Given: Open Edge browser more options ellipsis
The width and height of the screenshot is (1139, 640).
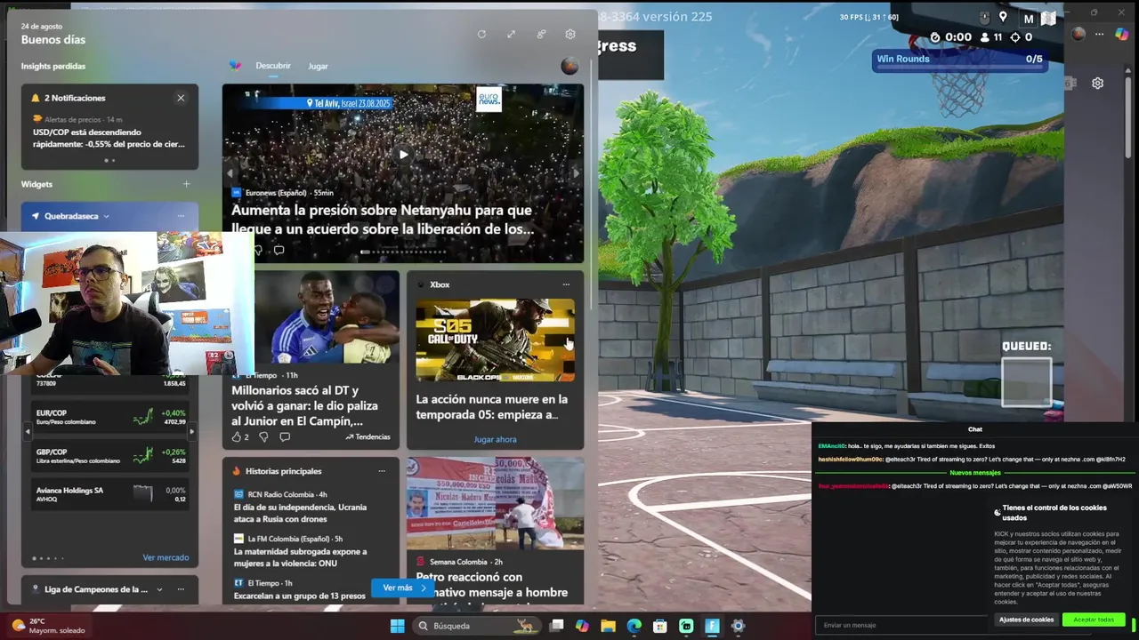Looking at the screenshot, I should coord(1099,34).
